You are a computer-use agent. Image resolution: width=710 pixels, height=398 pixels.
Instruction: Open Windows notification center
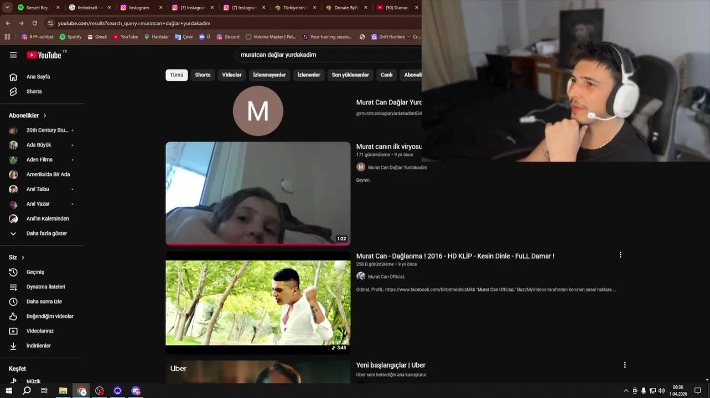click(698, 391)
